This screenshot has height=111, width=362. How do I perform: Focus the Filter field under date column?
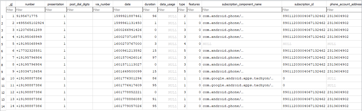pyautogui.click(x=128, y=10)
